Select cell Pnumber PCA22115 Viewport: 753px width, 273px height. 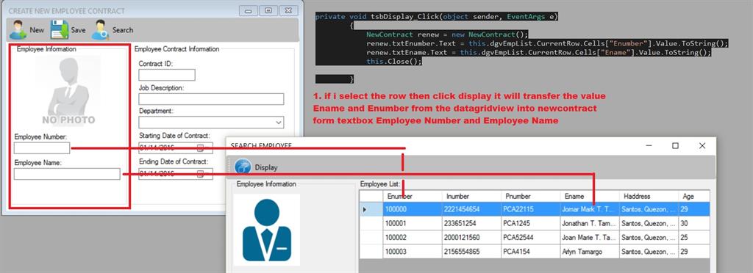point(531,209)
